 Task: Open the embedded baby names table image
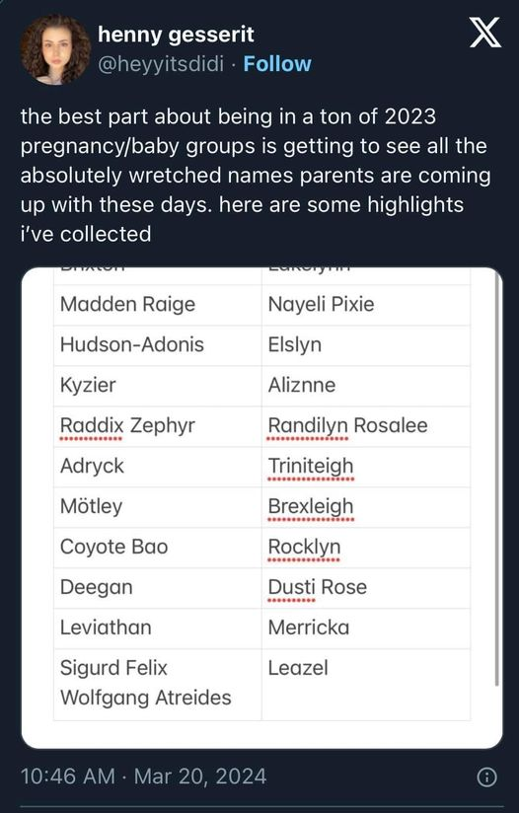(261, 507)
